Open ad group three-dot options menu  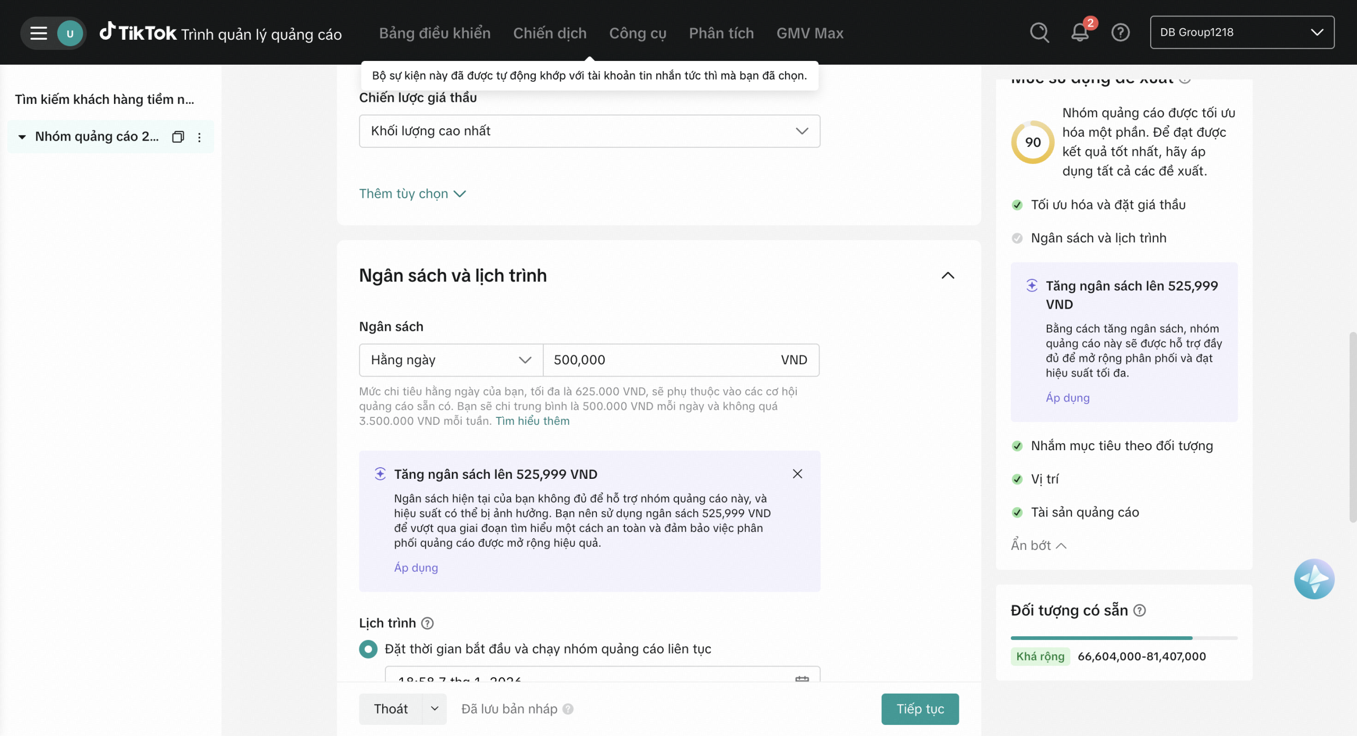coord(199,137)
